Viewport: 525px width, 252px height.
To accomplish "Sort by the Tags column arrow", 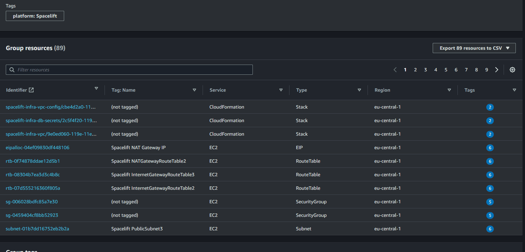I will coord(514,90).
